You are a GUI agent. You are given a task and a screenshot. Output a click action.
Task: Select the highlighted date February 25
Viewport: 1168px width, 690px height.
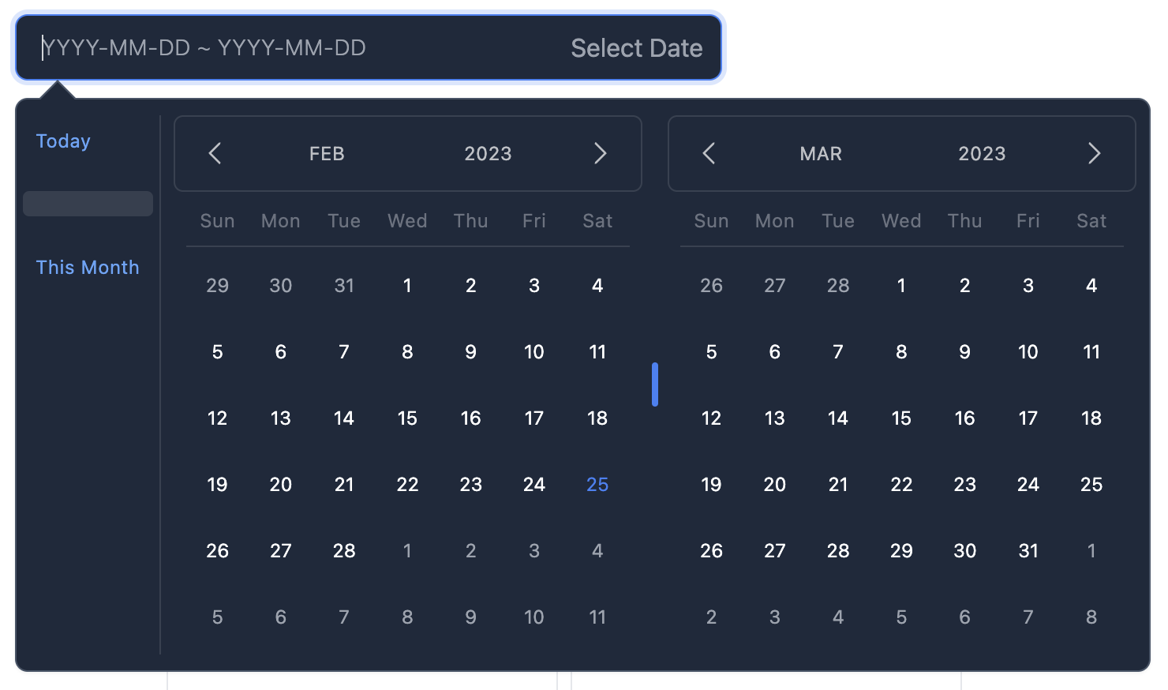click(597, 484)
